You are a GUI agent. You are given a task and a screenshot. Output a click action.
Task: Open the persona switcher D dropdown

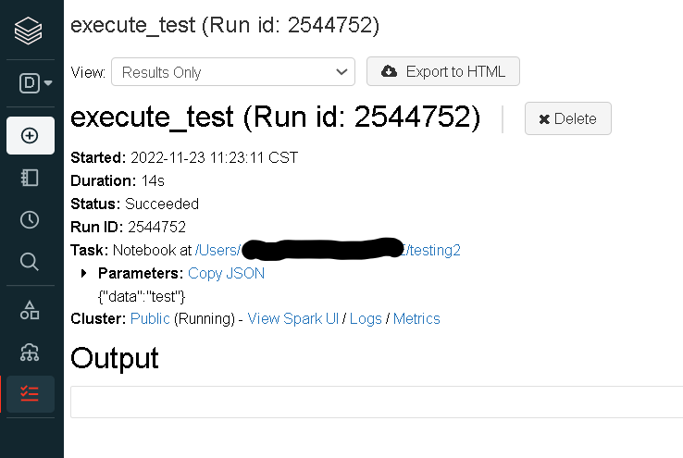[x=35, y=83]
